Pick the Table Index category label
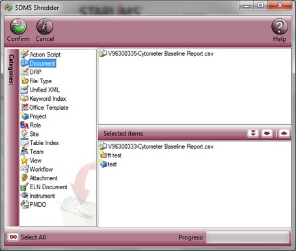The image size is (296, 251). (44, 143)
